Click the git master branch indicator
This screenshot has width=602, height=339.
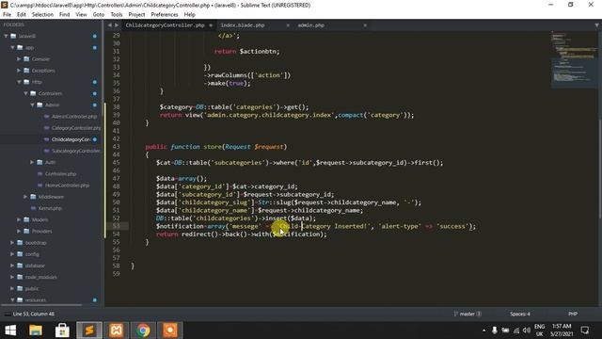tap(467, 314)
